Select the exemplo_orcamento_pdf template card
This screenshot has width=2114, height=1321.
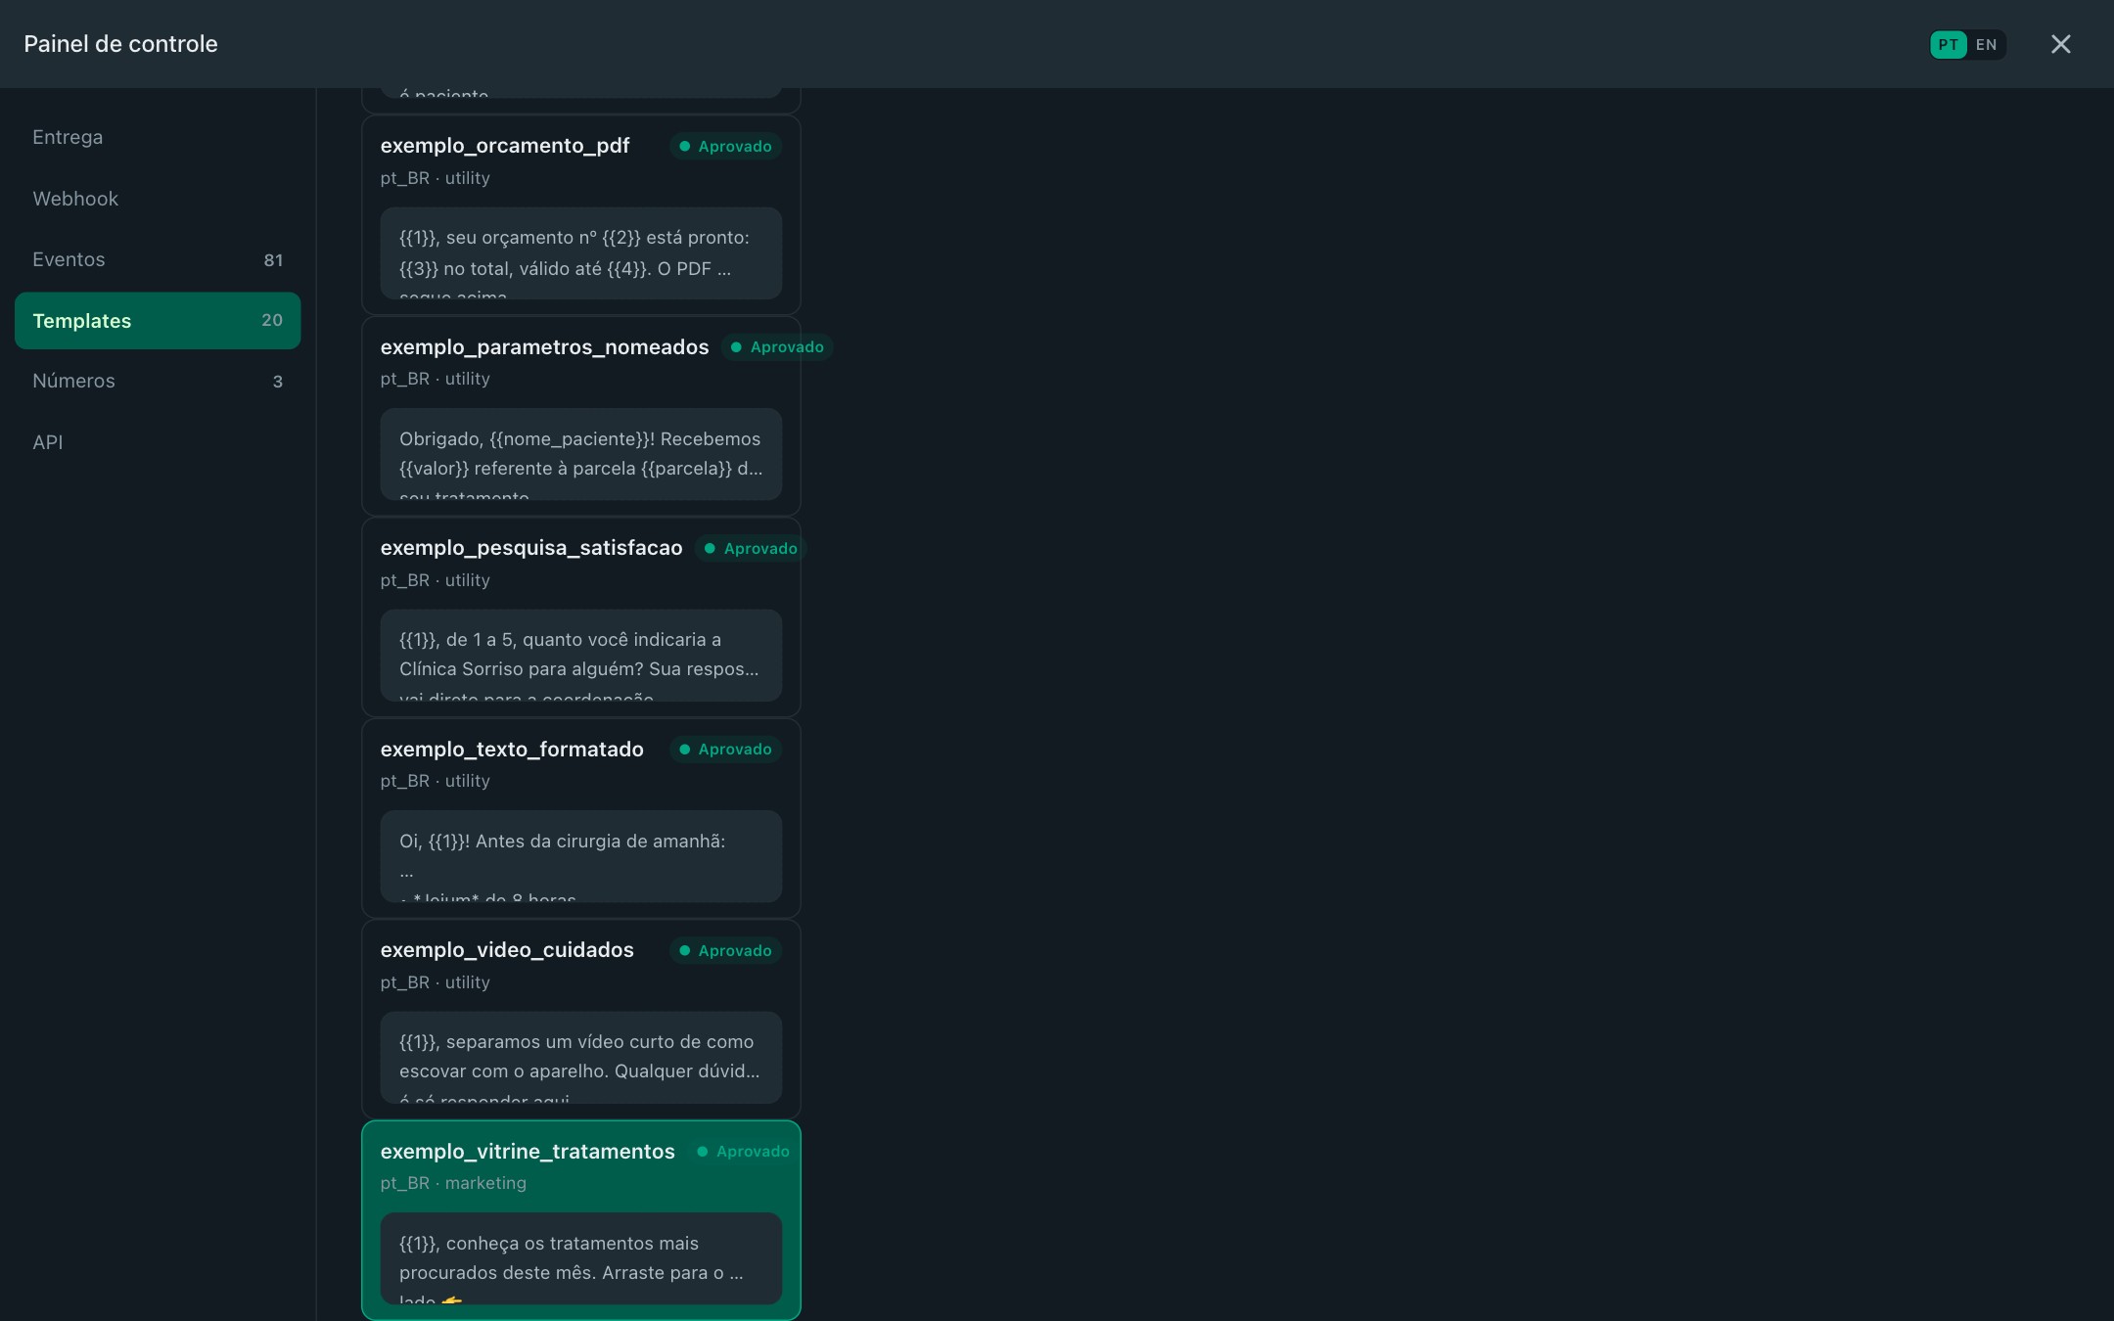click(x=581, y=215)
